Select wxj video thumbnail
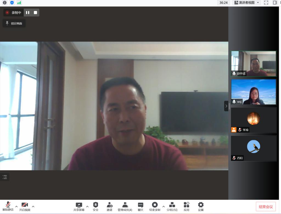Image resolution: width=281 pixels, height=214 pixels. 254,92
